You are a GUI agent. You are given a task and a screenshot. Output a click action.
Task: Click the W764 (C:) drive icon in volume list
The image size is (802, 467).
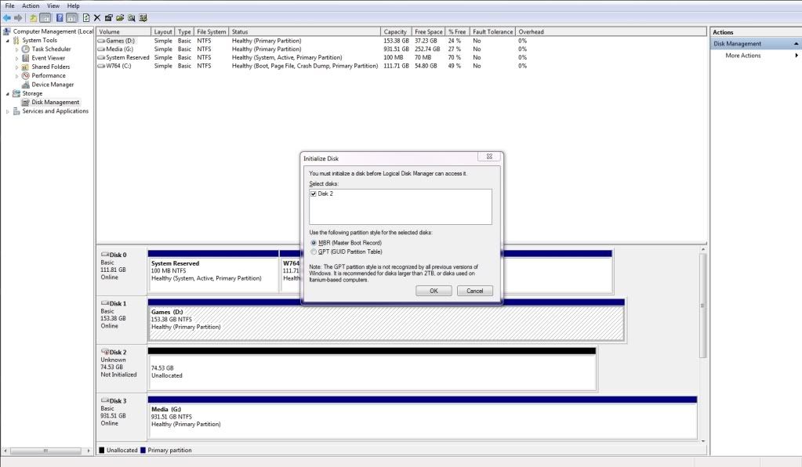tap(101, 66)
